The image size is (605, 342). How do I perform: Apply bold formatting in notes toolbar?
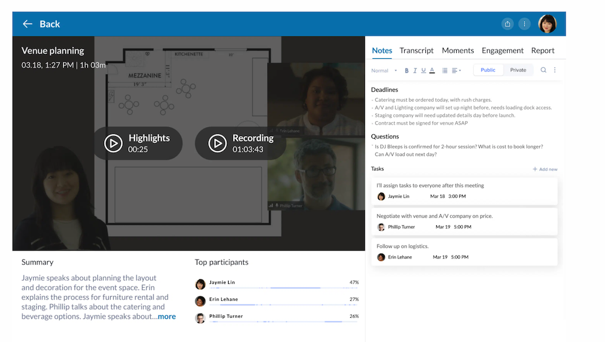[x=407, y=71]
